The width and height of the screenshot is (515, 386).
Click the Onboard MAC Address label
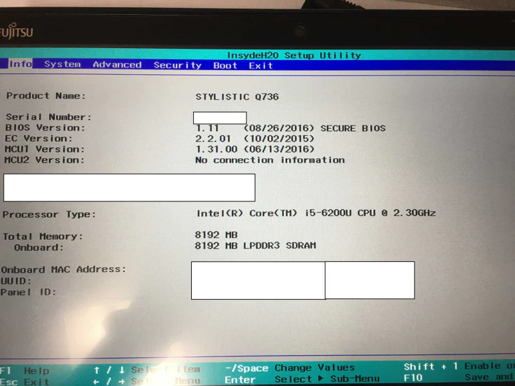[63, 270]
